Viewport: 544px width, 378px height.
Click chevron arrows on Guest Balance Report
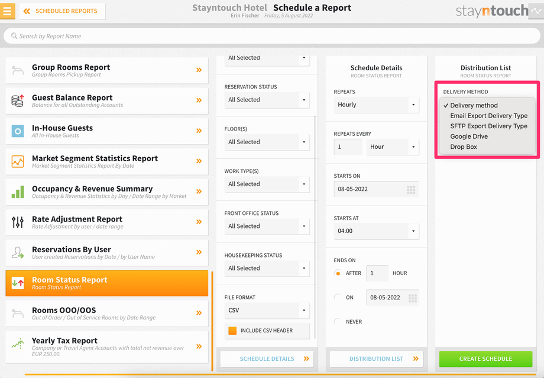[x=199, y=100]
